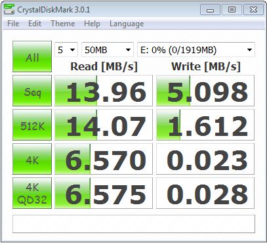Click the 4K QD32 write result 0.028
Screen dimensions: 267x243
(x=205, y=193)
